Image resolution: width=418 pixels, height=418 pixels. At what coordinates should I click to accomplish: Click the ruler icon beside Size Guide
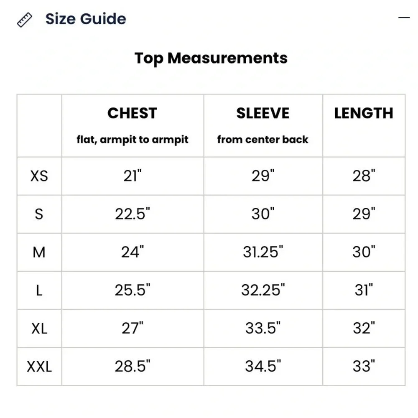click(25, 20)
